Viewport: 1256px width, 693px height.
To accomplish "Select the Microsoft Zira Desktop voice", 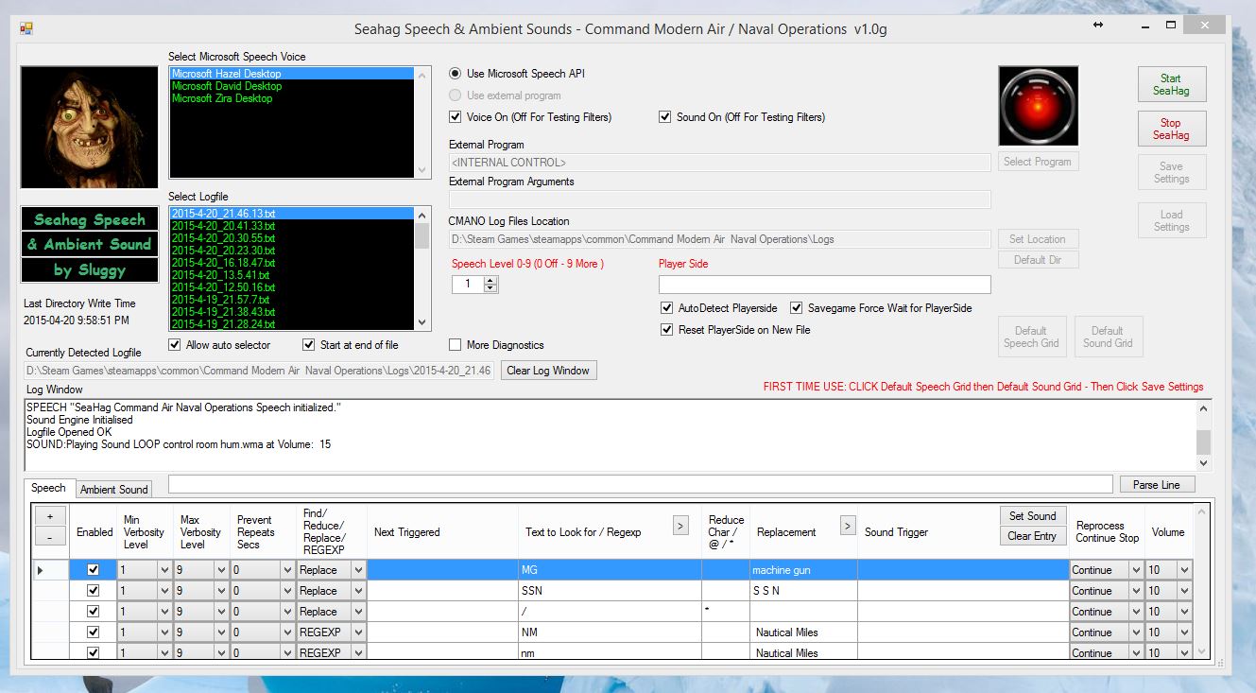I will [292, 98].
